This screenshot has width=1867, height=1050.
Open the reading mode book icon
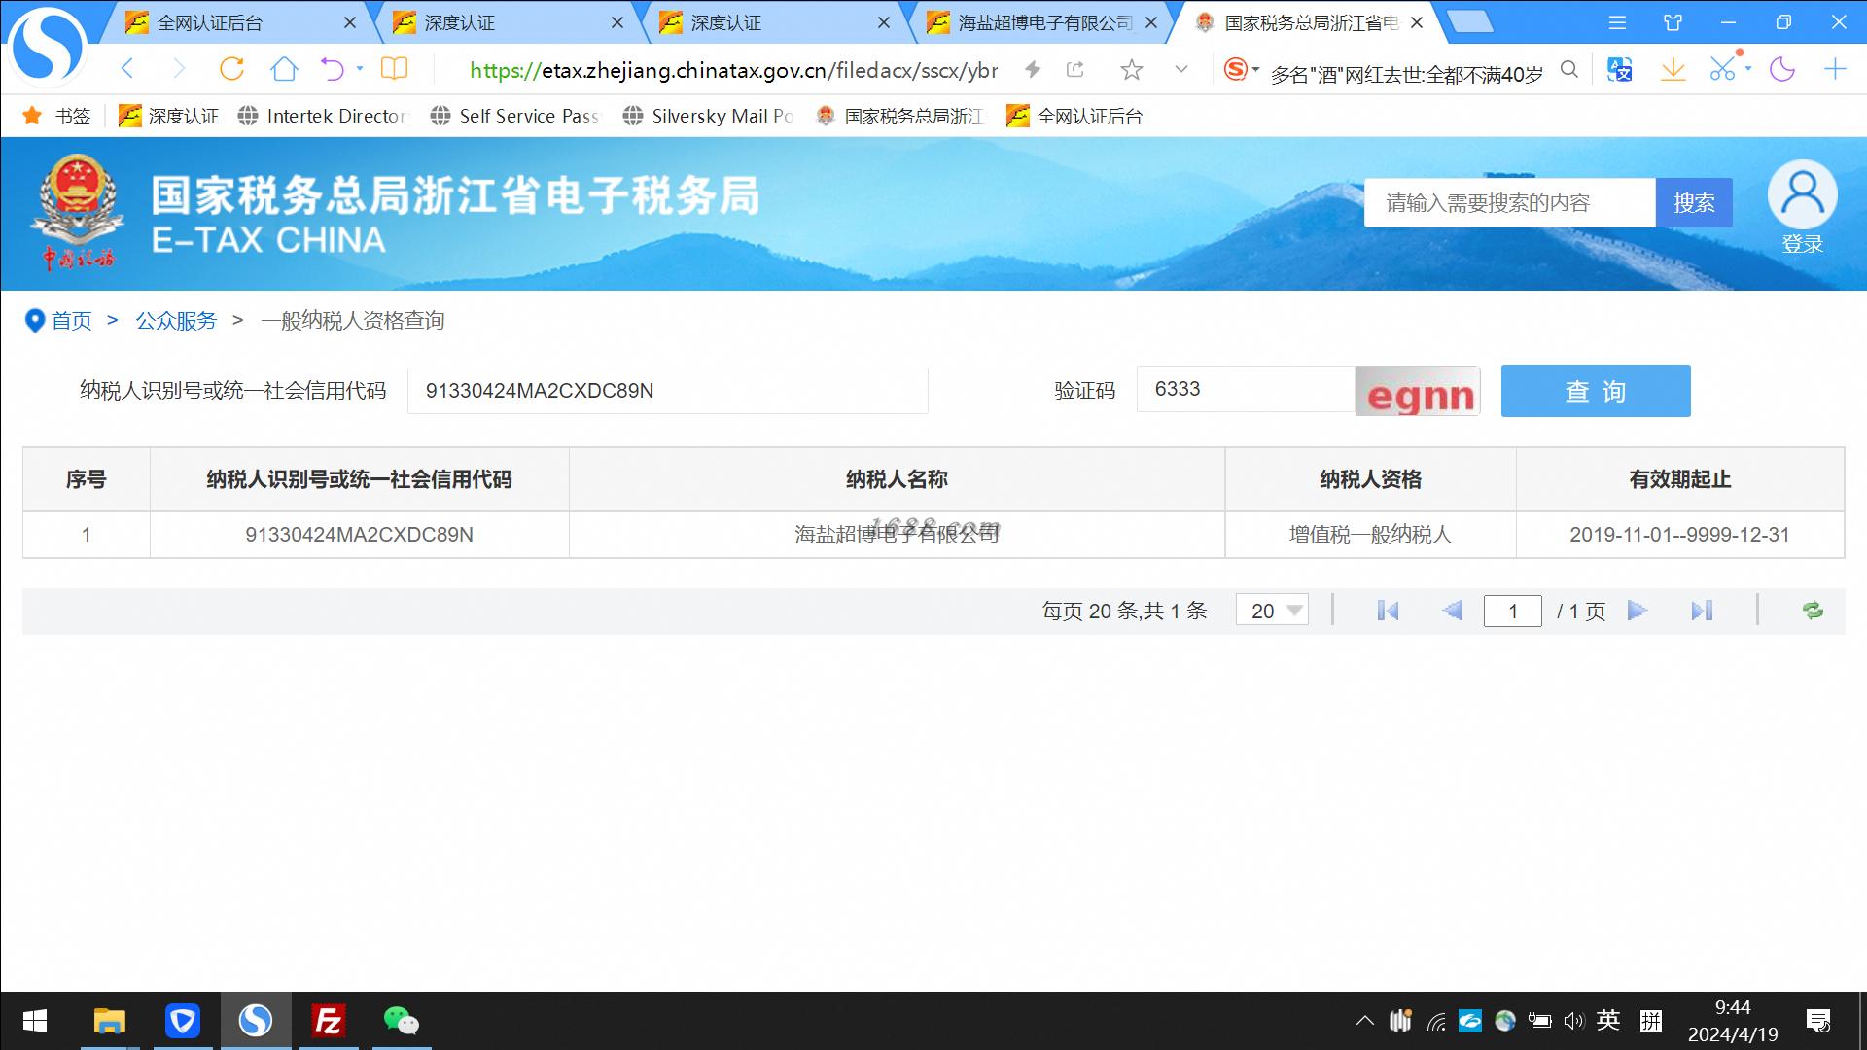[x=394, y=68]
